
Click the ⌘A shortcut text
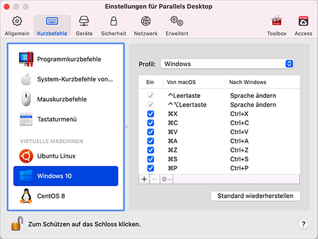click(x=173, y=141)
